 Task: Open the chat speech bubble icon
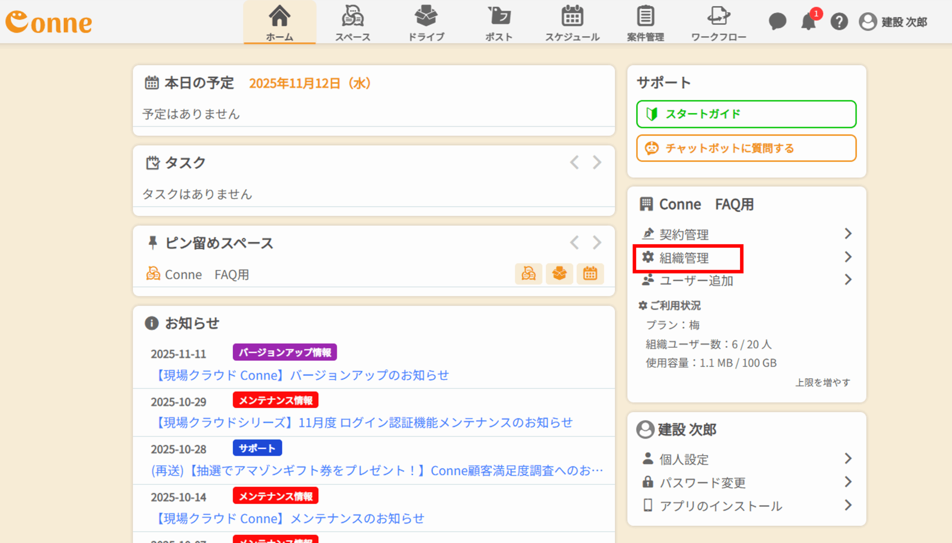[x=778, y=22]
